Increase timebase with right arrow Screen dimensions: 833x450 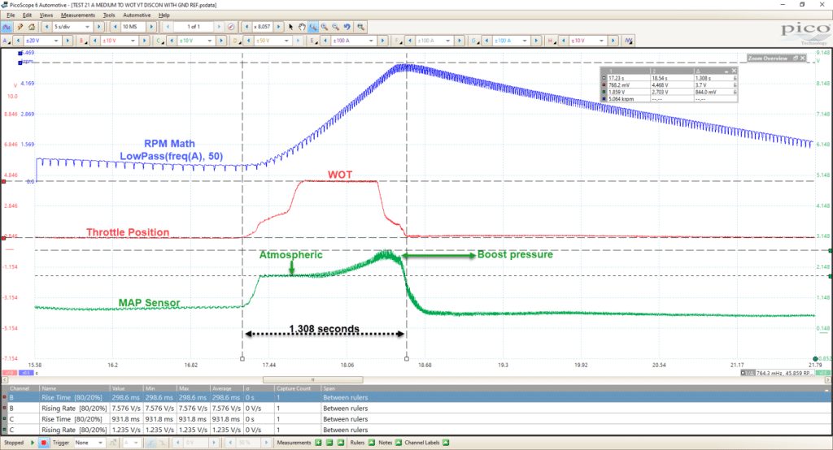pos(98,27)
